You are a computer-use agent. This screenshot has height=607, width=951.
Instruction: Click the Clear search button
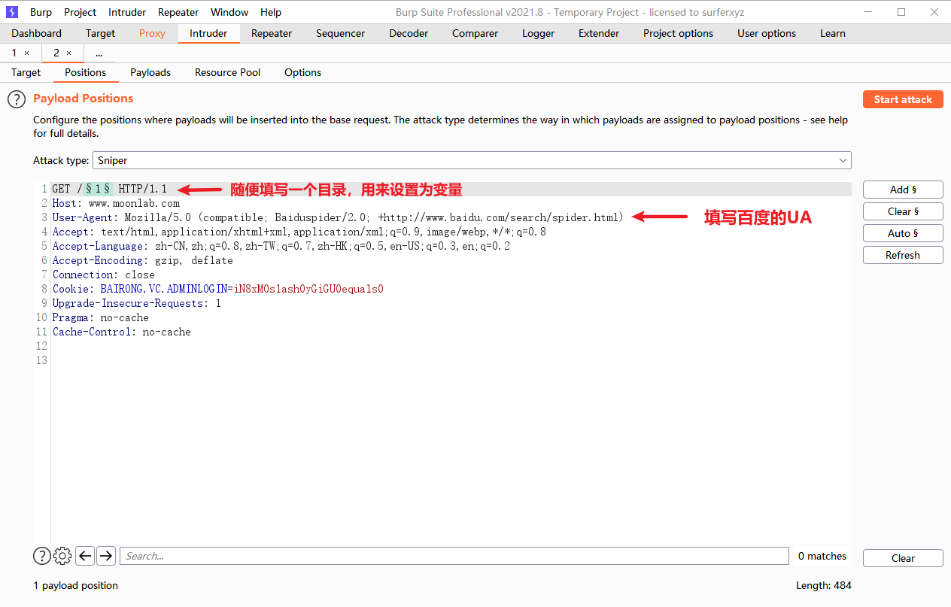[x=903, y=558]
